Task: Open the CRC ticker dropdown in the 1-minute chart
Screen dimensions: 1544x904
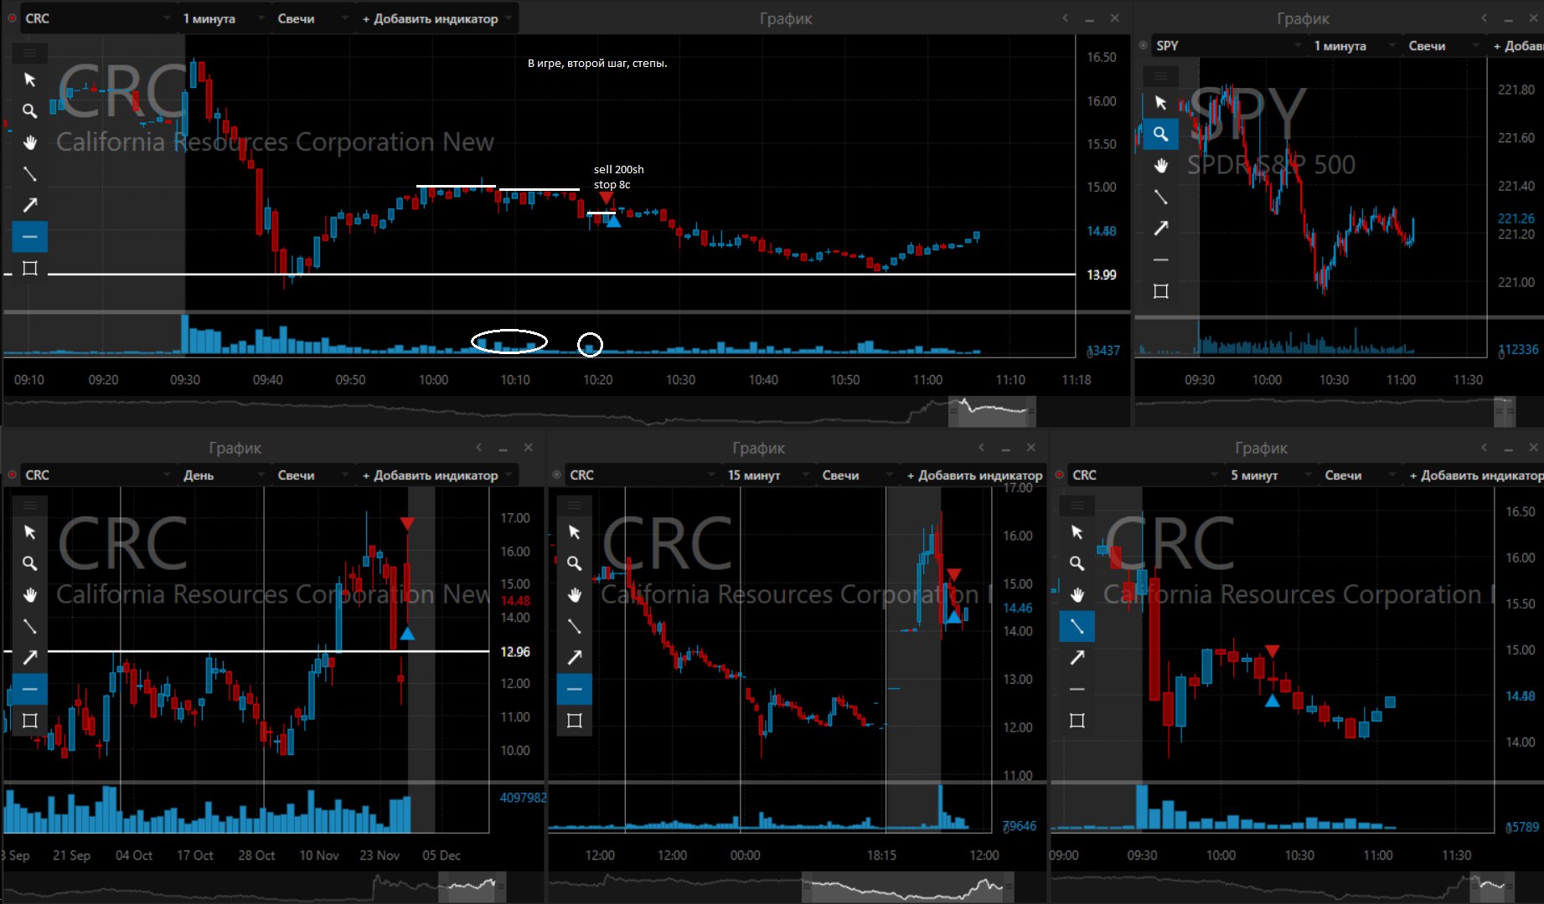Action: (x=96, y=18)
